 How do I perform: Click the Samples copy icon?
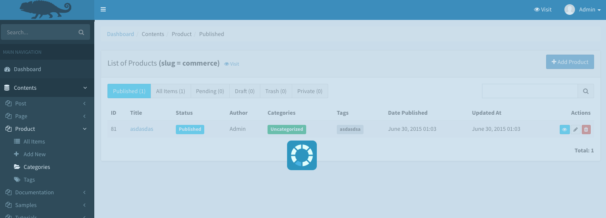(8, 205)
